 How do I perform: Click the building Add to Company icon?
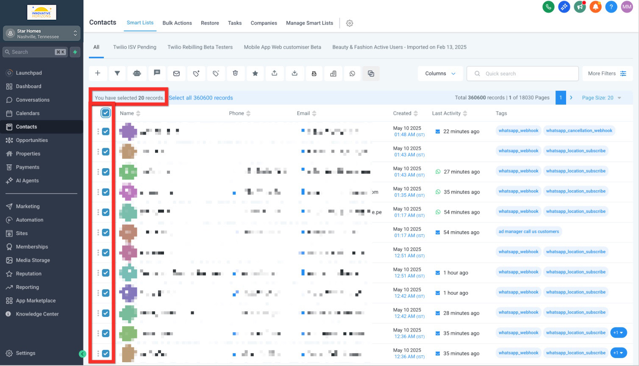tap(333, 73)
